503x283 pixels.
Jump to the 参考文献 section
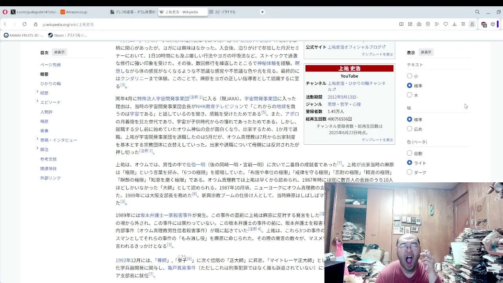48,159
